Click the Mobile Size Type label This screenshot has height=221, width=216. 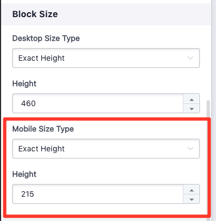coord(43,129)
